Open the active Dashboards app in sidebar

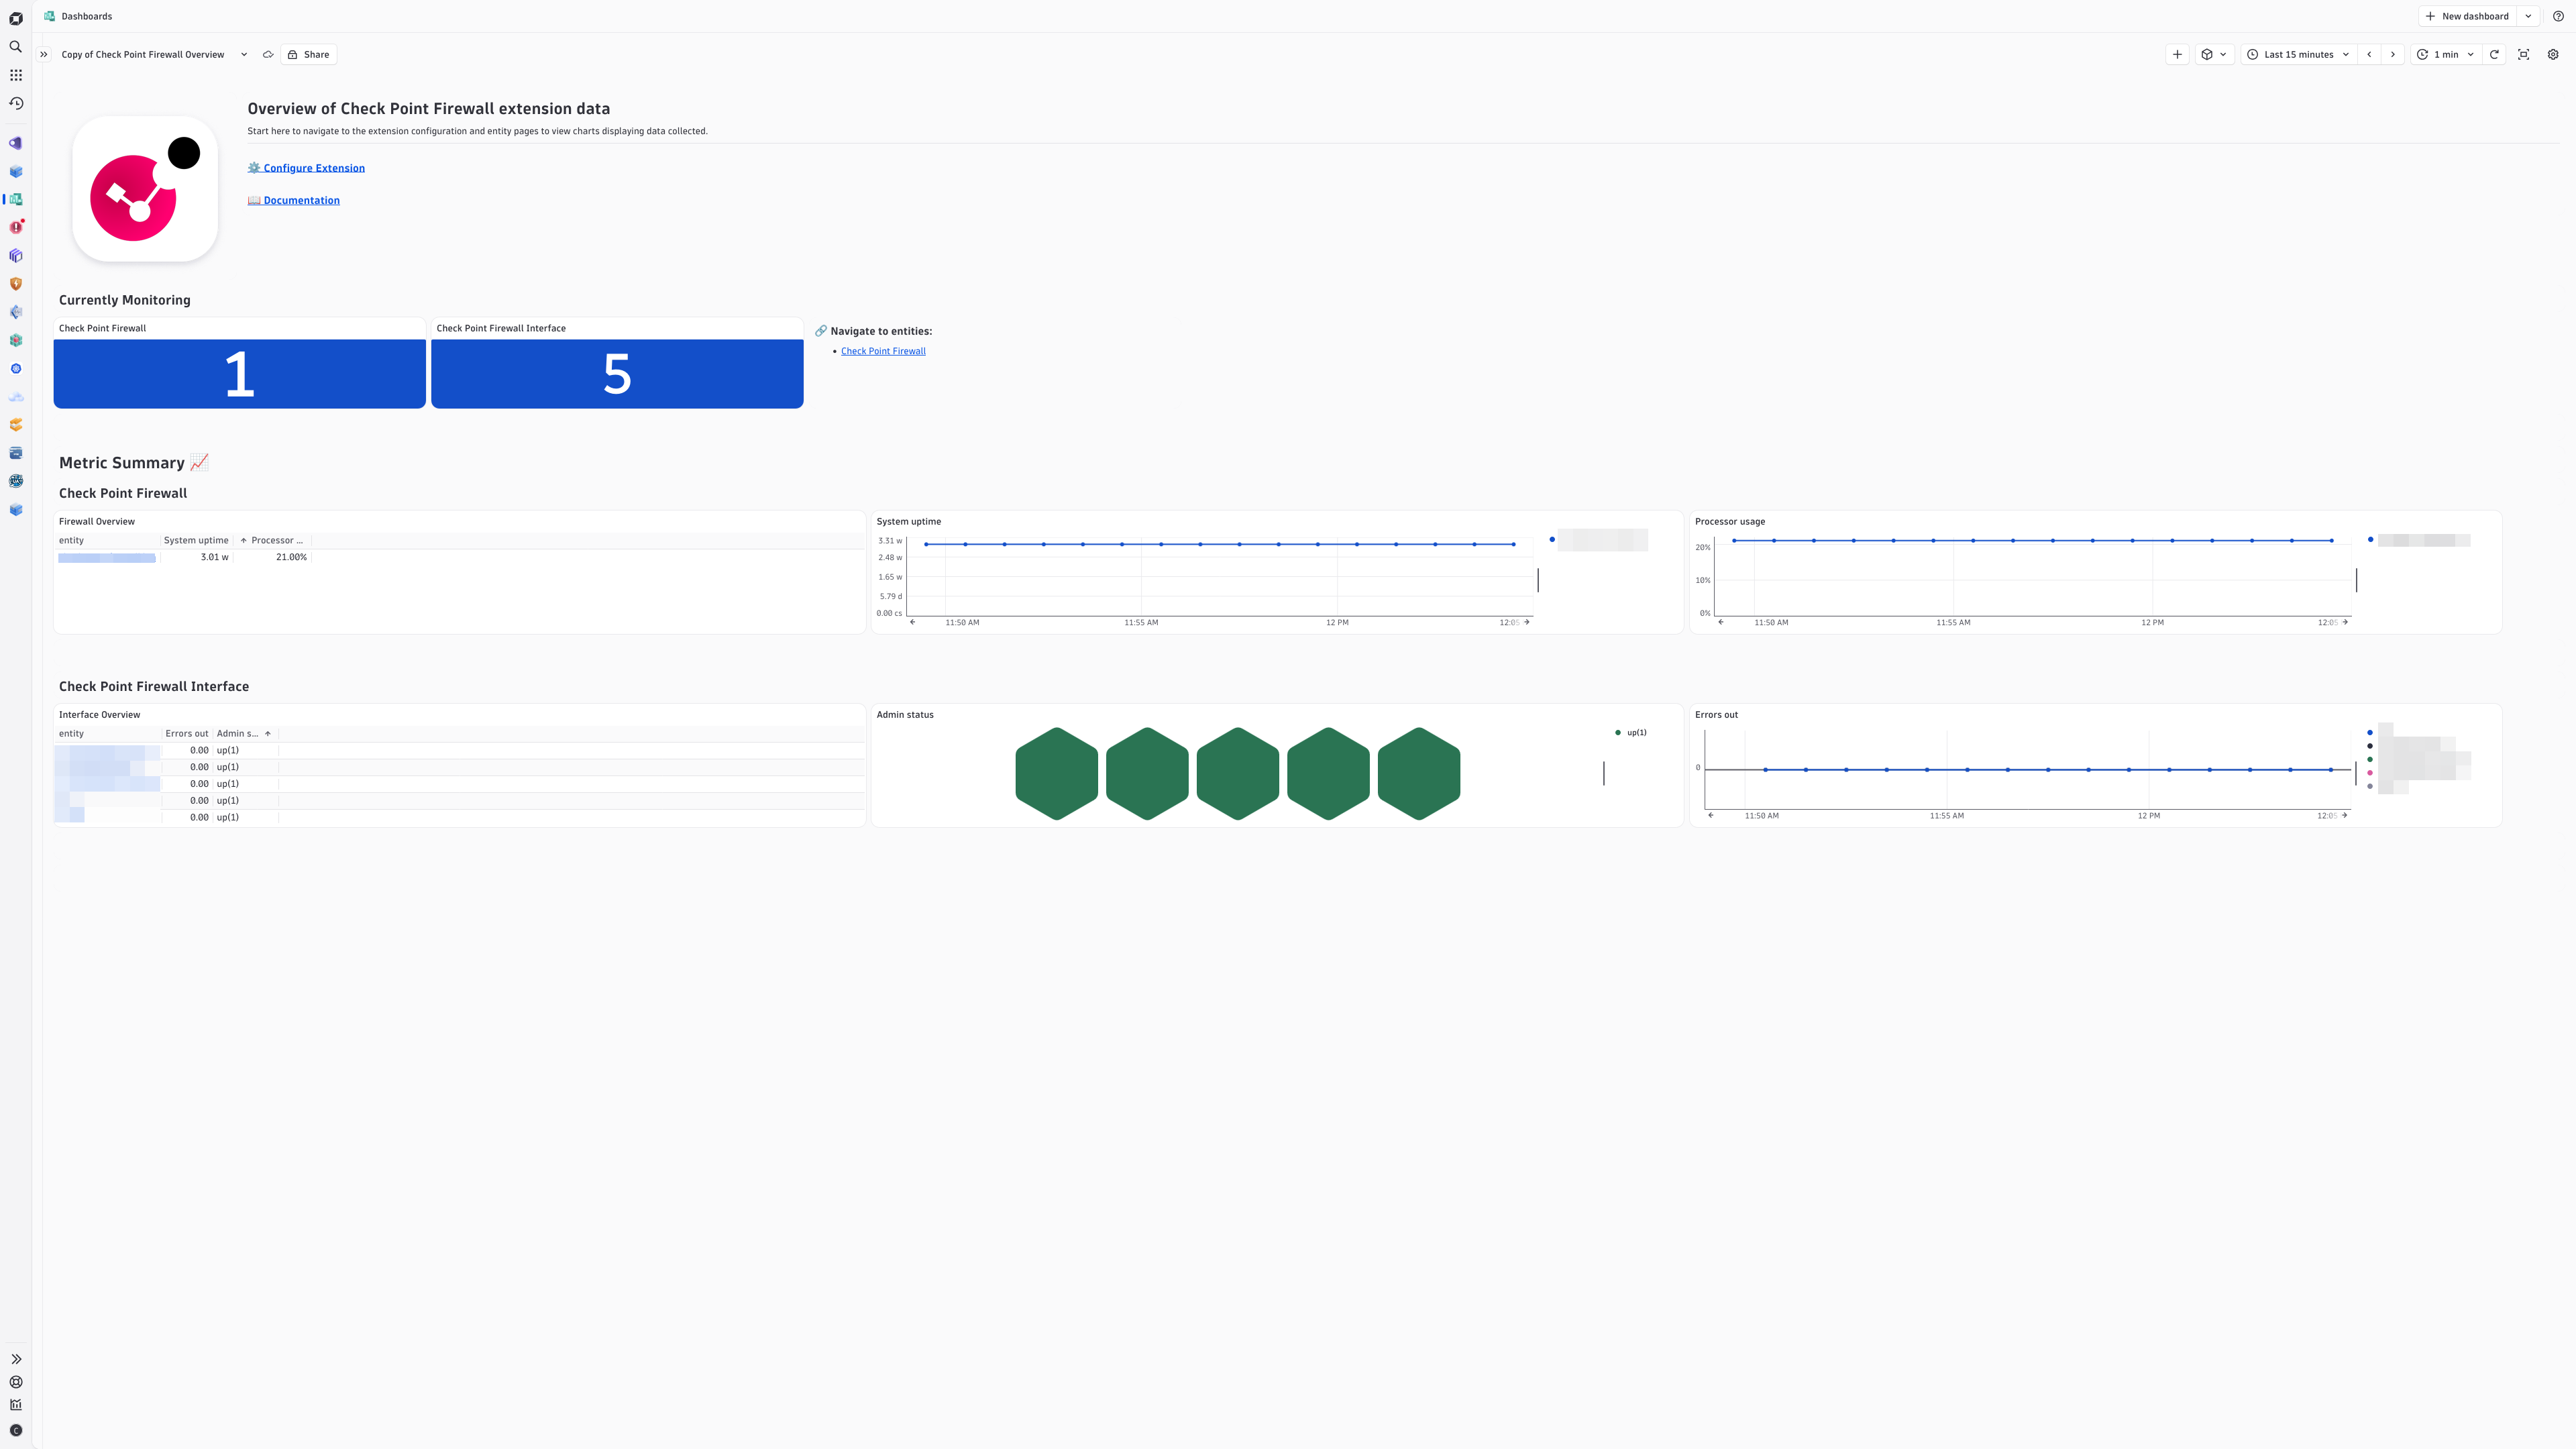tap(15, 199)
